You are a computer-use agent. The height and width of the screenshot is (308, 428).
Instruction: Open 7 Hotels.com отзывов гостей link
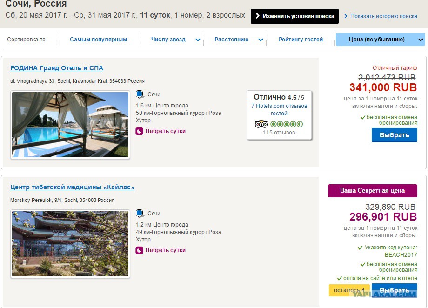pos(279,110)
